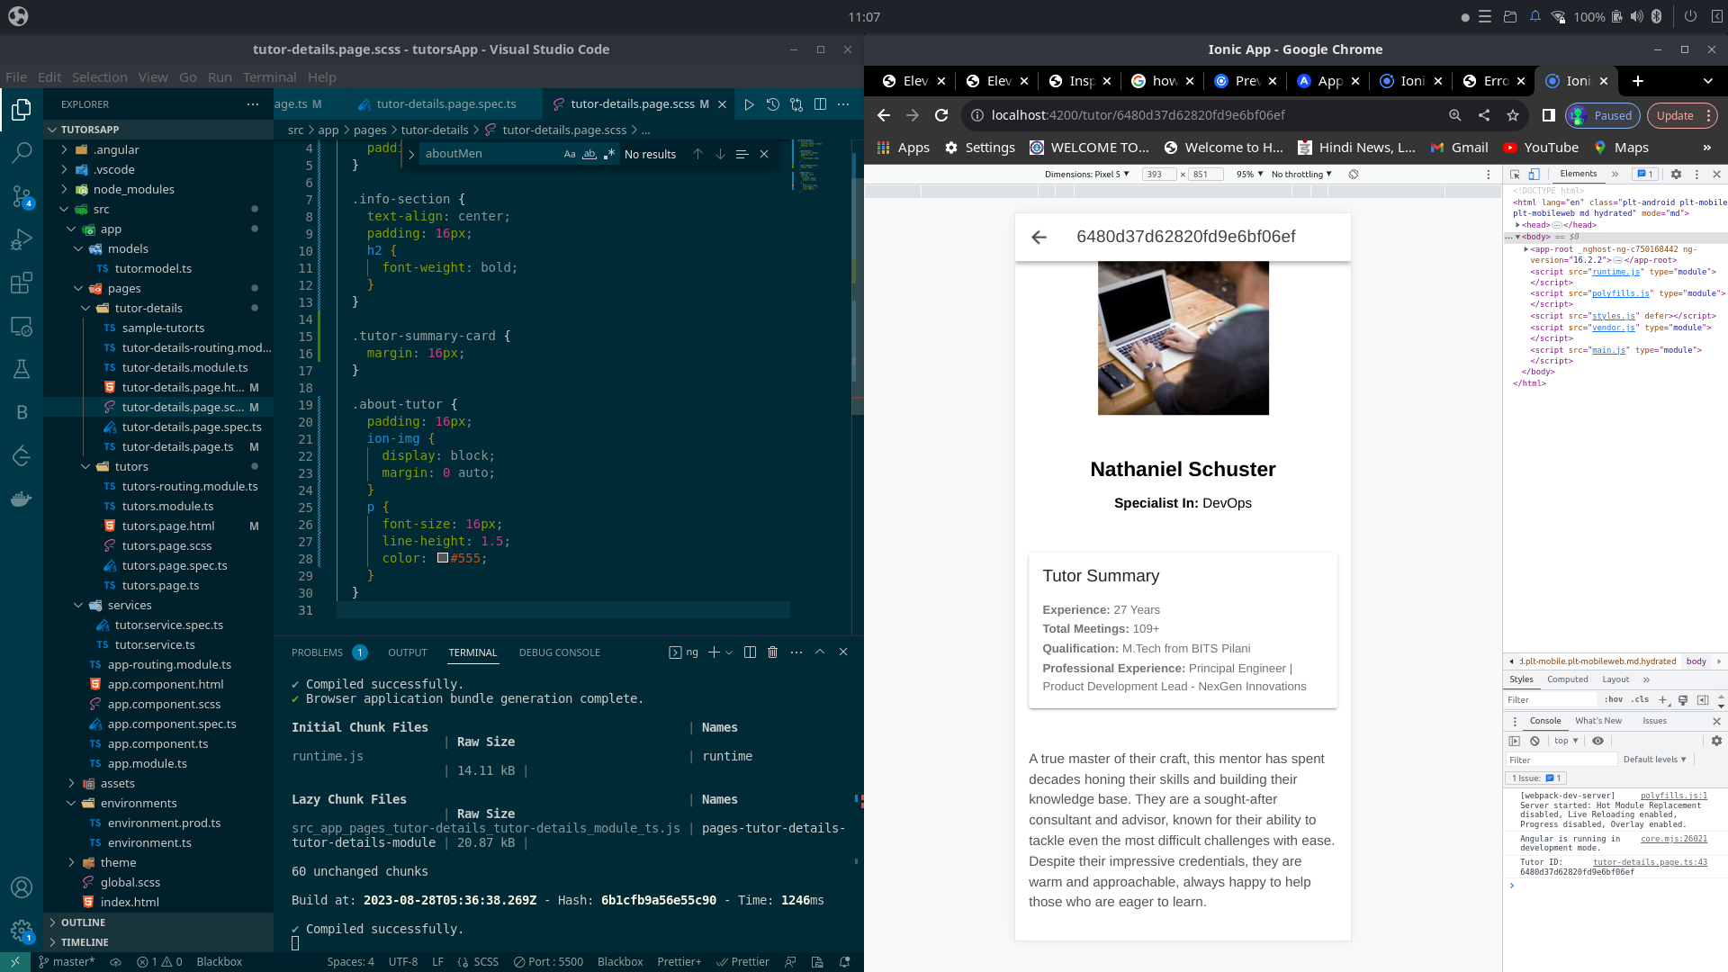
Task: Click the Chrome Update button
Action: (1675, 115)
